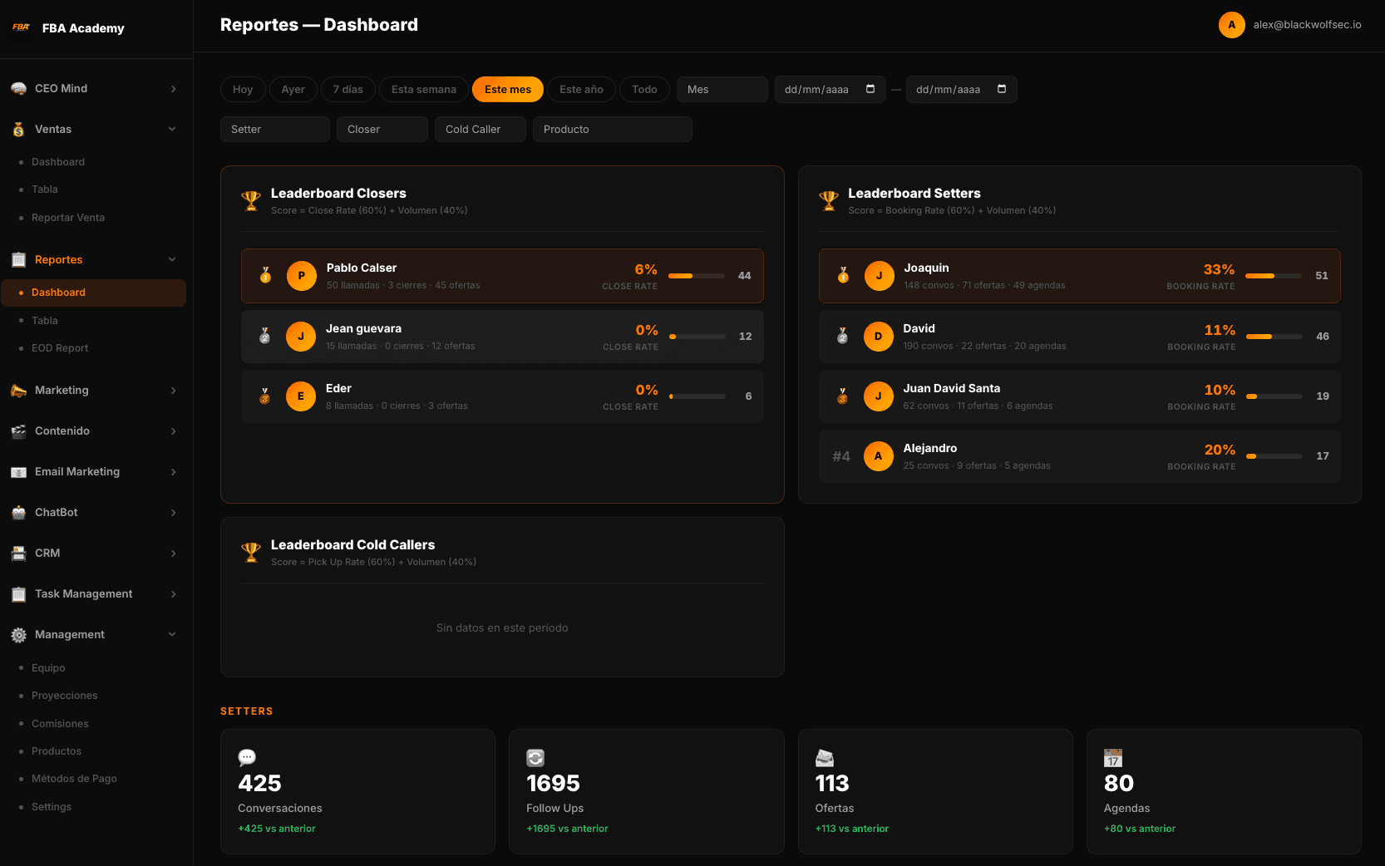This screenshot has width=1385, height=866.
Task: Go to Comisiones under Management
Action: [60, 723]
